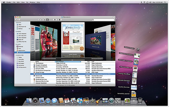Toggle toolbar with pill button

(114, 17)
